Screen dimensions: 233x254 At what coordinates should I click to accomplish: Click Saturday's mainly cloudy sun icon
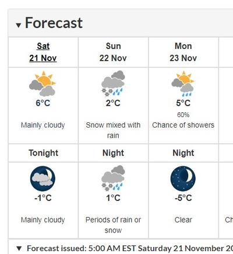pos(43,83)
